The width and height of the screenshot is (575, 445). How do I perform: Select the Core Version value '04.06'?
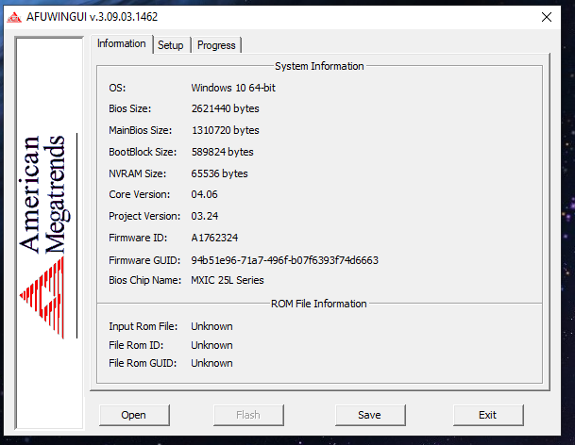pyautogui.click(x=204, y=194)
